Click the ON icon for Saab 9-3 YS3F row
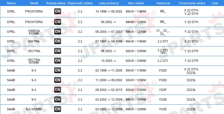Image resolution: width=224 pixels, height=114 pixels. point(57,90)
